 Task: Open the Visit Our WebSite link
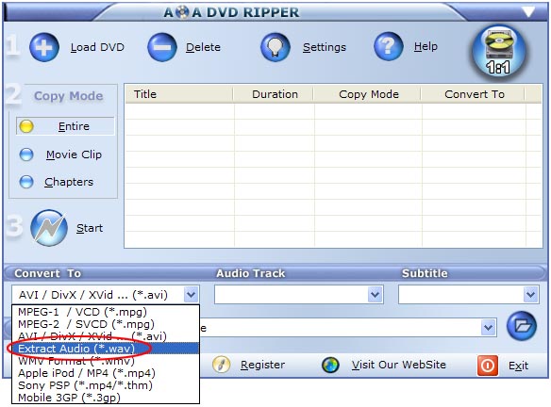[399, 365]
